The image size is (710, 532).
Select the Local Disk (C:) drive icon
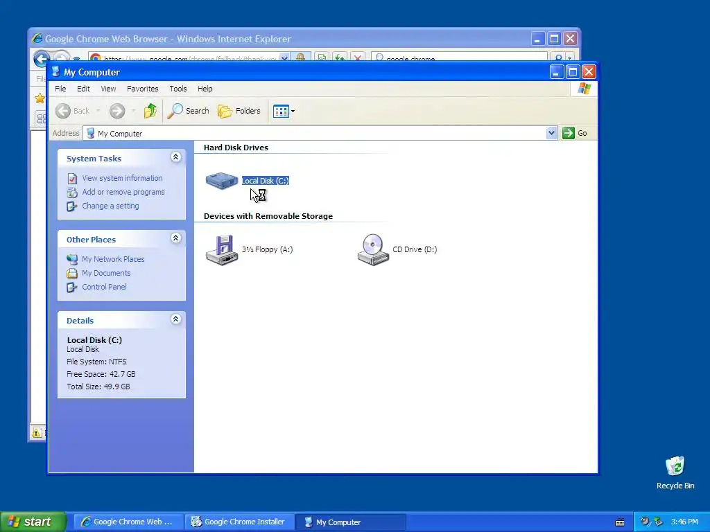(221, 181)
